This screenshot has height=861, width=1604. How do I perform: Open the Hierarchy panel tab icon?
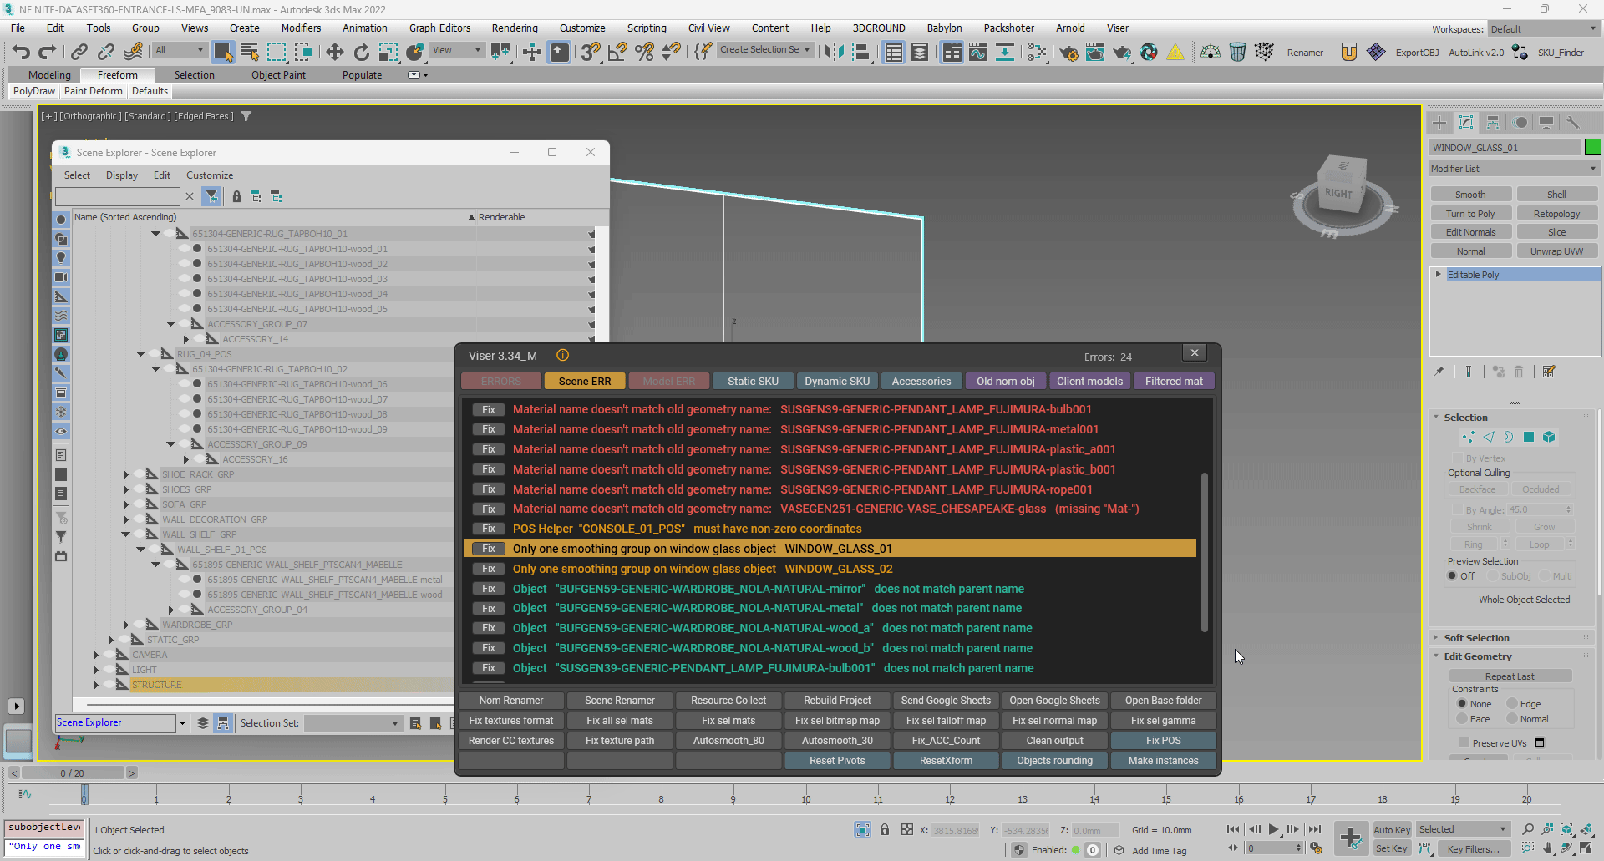tap(1493, 123)
